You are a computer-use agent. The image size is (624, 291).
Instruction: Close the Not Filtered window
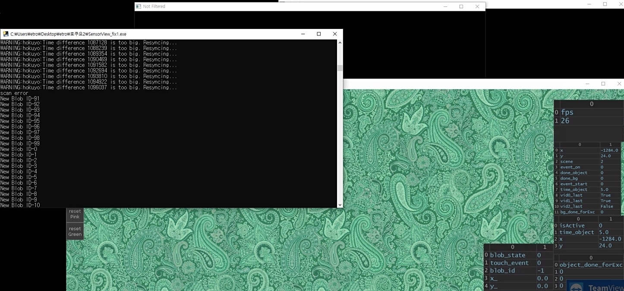(x=477, y=6)
